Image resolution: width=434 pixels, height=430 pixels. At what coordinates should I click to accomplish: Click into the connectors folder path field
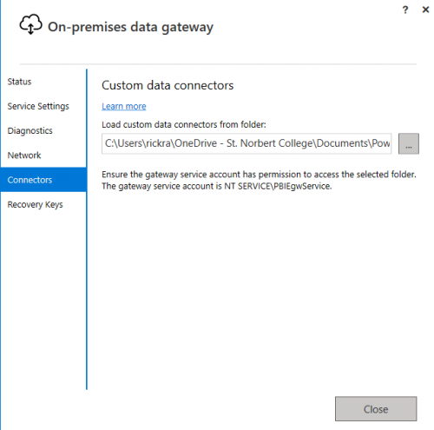click(x=247, y=143)
